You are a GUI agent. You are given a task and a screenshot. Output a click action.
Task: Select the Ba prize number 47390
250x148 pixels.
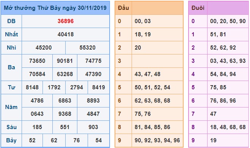coord(93,74)
